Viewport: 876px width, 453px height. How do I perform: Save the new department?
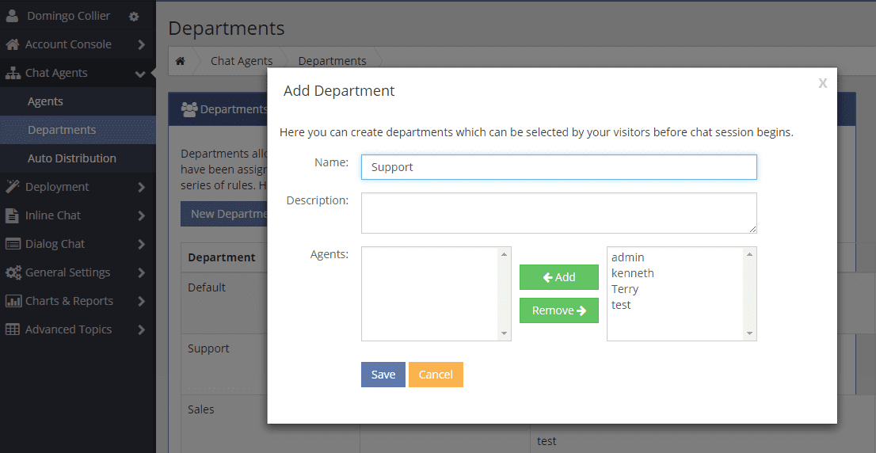(x=383, y=375)
